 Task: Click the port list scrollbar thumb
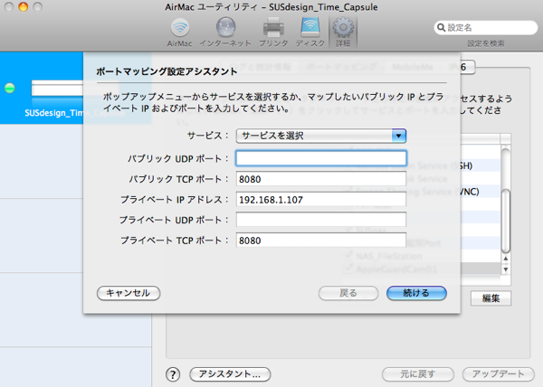coord(506,221)
